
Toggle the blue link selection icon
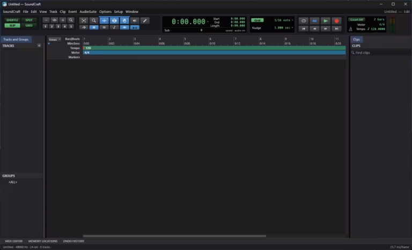[x=94, y=27]
